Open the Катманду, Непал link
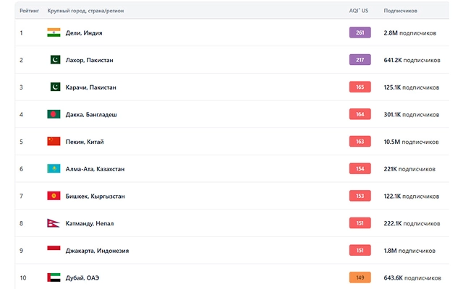Screen dimensions: 463x289 coord(90,223)
